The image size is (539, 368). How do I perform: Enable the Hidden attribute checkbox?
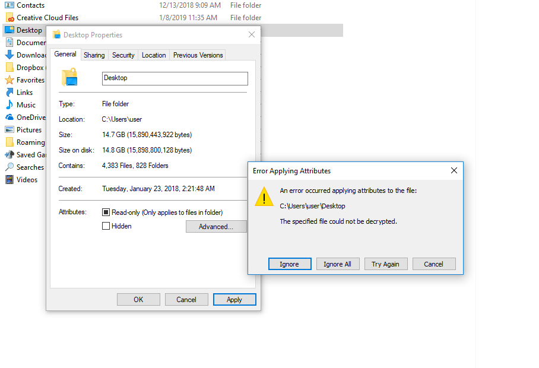click(106, 226)
